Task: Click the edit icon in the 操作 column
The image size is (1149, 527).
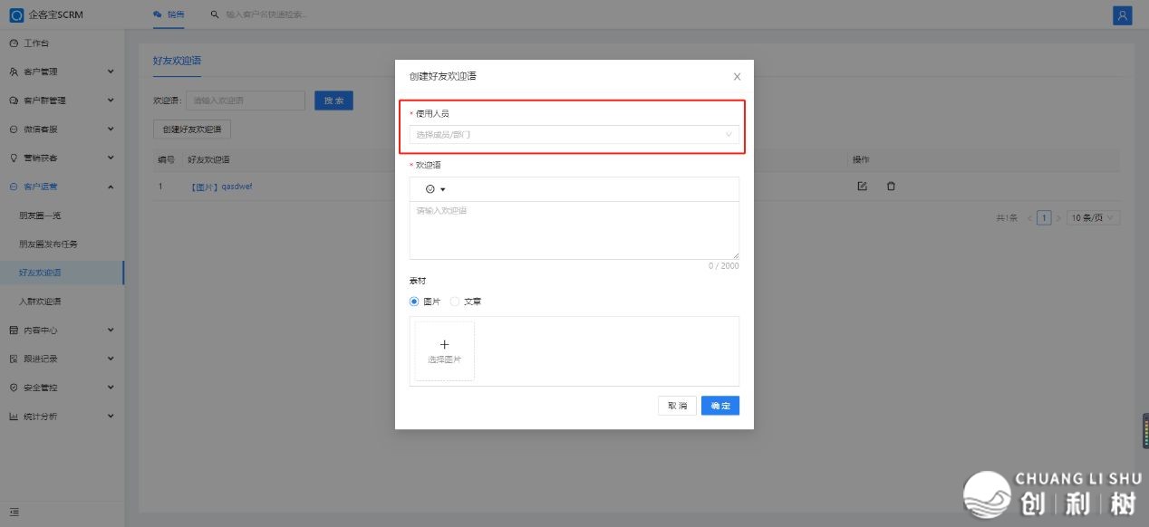Action: pyautogui.click(x=862, y=187)
